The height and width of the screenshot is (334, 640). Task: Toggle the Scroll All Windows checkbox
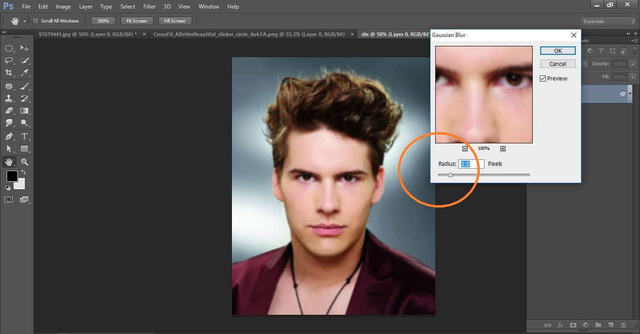click(35, 21)
